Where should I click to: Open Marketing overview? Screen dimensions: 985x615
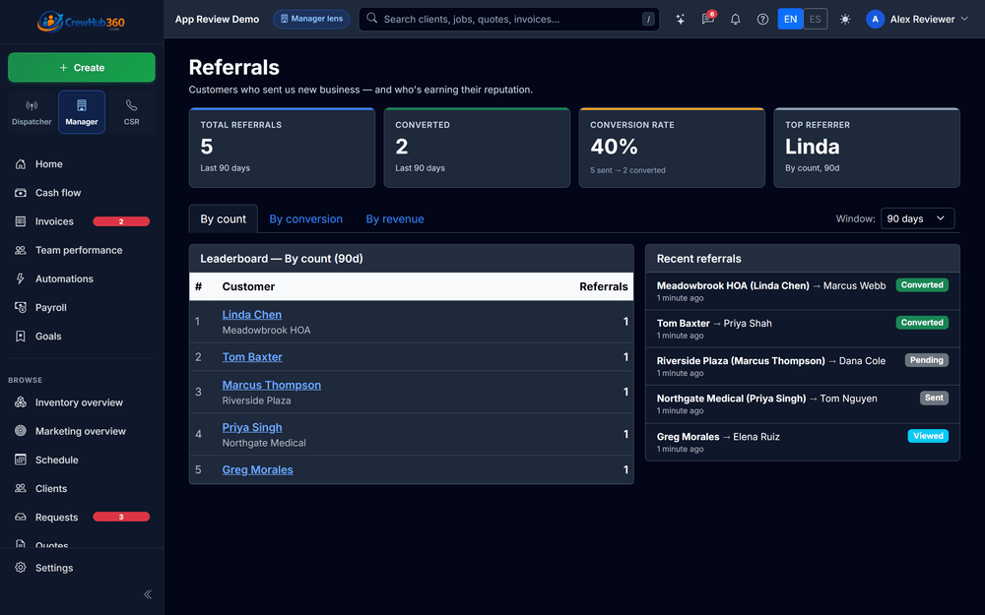(82, 431)
